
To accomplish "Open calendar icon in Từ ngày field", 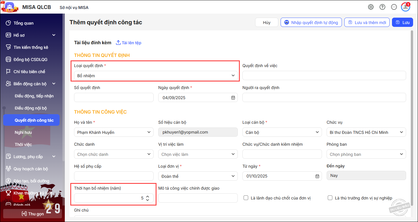I will click(x=317, y=176).
